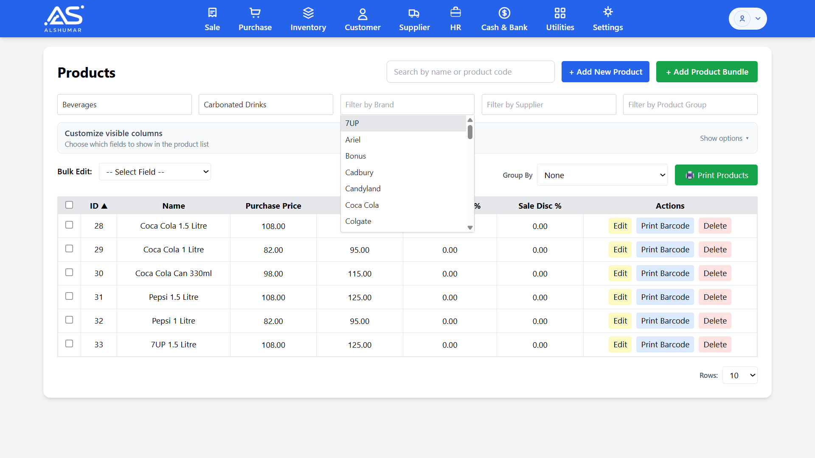The width and height of the screenshot is (815, 458).
Task: Choose Candyland from the brand list
Action: (x=363, y=189)
